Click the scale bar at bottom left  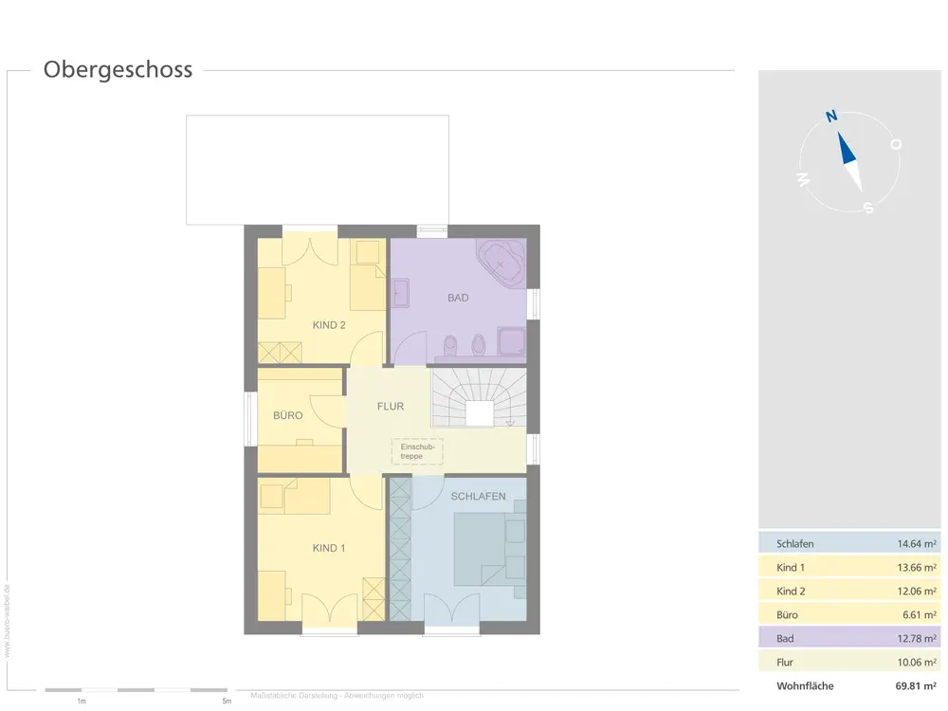click(136, 690)
